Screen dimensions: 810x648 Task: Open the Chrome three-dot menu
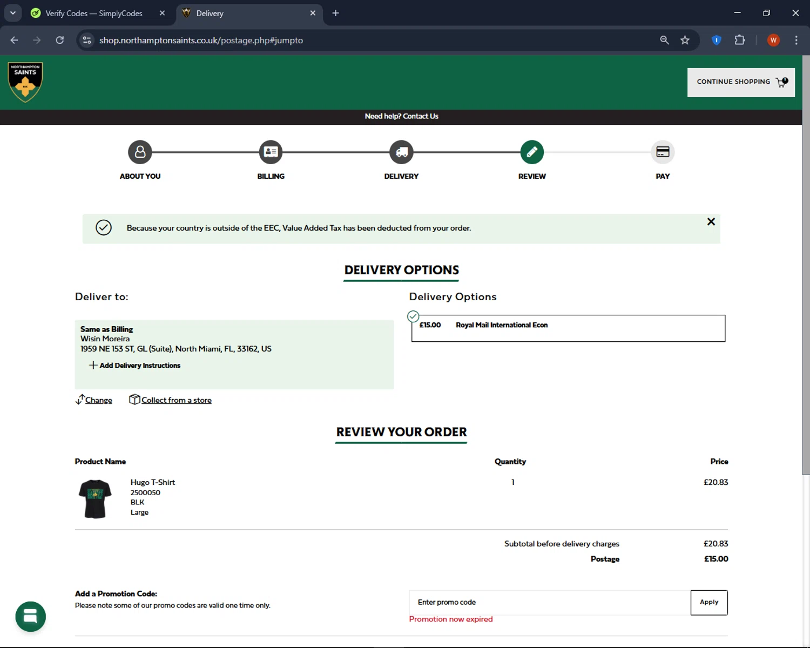coord(796,40)
